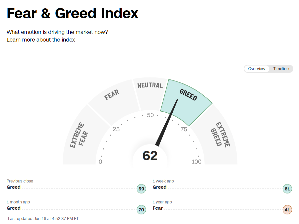This screenshot has height=224, width=299.
Task: Click the 59 Previous close score badge
Action: (x=141, y=188)
